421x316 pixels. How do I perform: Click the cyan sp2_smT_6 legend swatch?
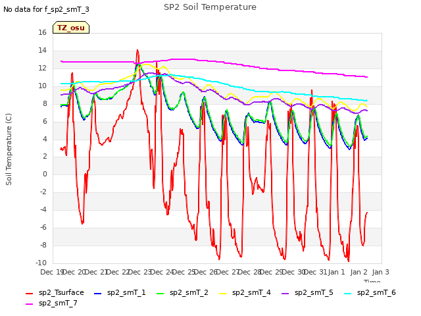[348, 294]
